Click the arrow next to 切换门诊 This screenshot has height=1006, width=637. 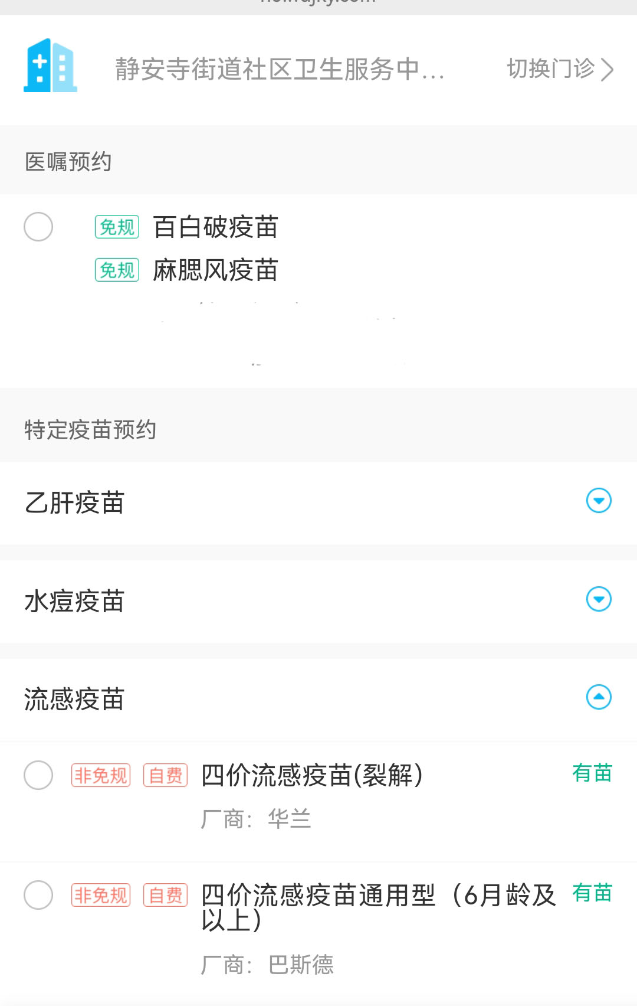(x=608, y=69)
